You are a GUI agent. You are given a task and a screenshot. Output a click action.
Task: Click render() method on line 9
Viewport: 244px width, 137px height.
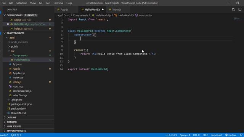(x=81, y=50)
